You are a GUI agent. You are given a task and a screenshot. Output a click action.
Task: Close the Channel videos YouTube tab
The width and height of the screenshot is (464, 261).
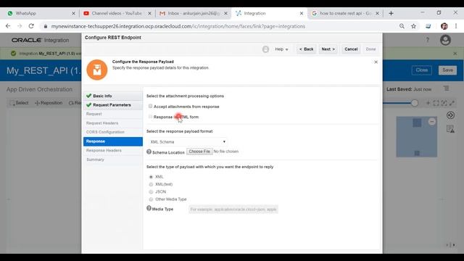(149, 13)
